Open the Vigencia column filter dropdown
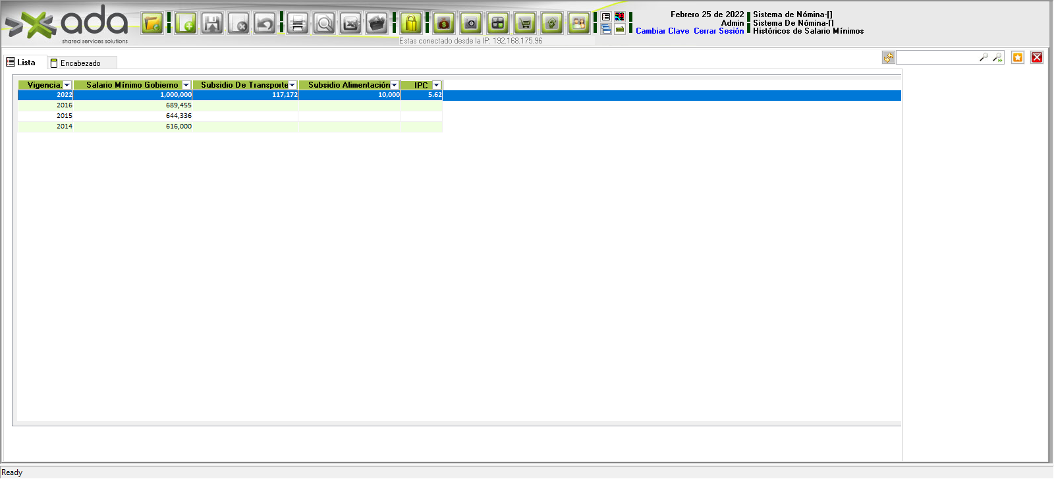 [67, 85]
